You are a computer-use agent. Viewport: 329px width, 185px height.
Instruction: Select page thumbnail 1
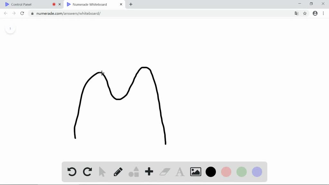point(10,28)
